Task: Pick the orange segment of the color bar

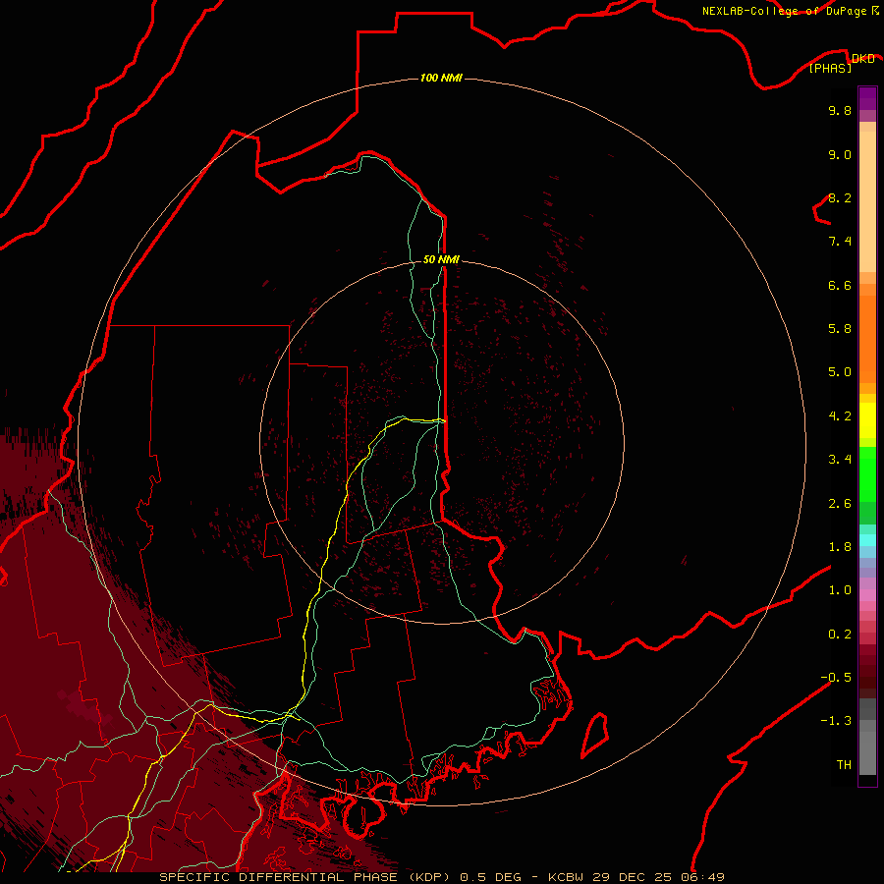Action: pyautogui.click(x=867, y=340)
